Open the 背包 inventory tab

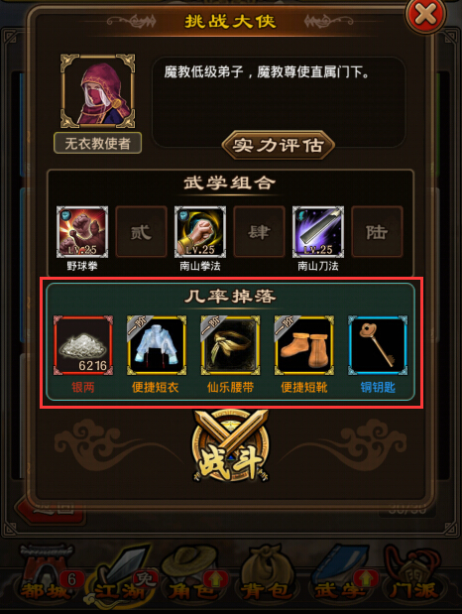267,577
